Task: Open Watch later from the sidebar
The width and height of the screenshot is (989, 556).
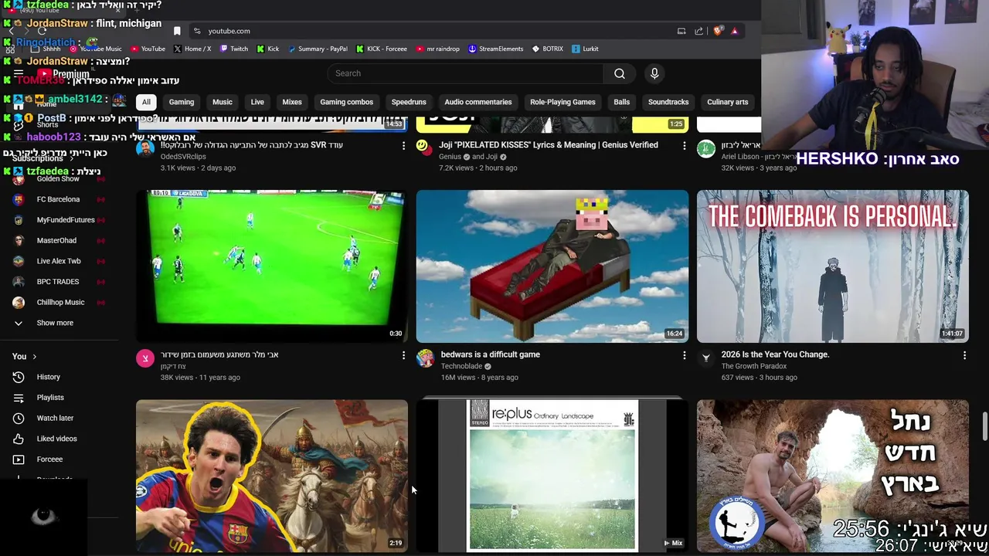Action: [55, 418]
